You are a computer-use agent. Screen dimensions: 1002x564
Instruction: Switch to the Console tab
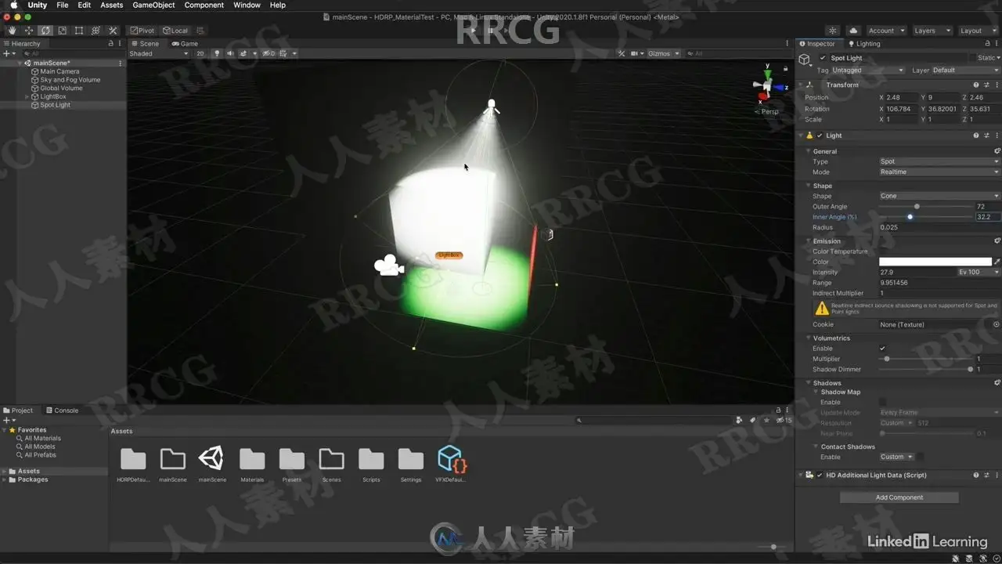coord(62,410)
